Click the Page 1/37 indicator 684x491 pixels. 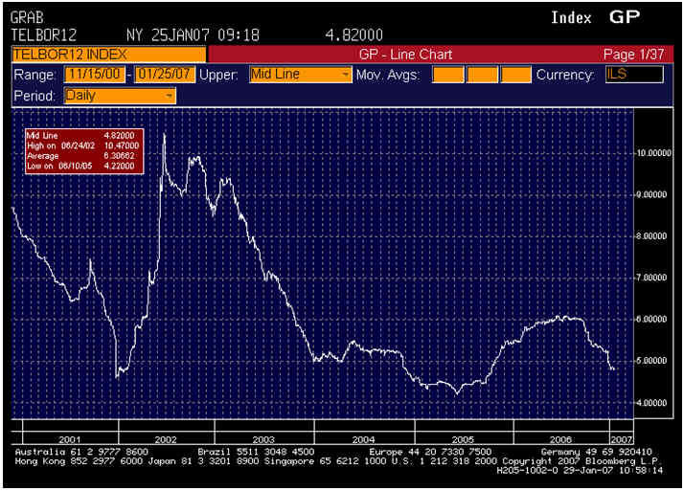click(633, 55)
